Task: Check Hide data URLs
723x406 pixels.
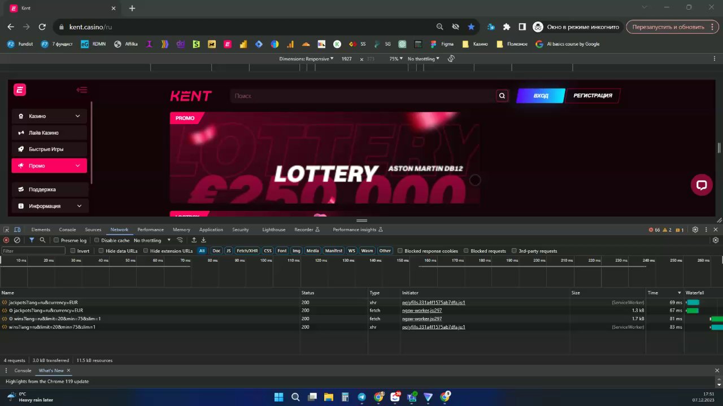Action: [x=101, y=251]
